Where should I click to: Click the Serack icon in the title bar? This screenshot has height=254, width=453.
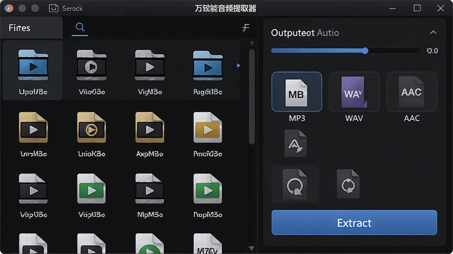click(x=54, y=8)
